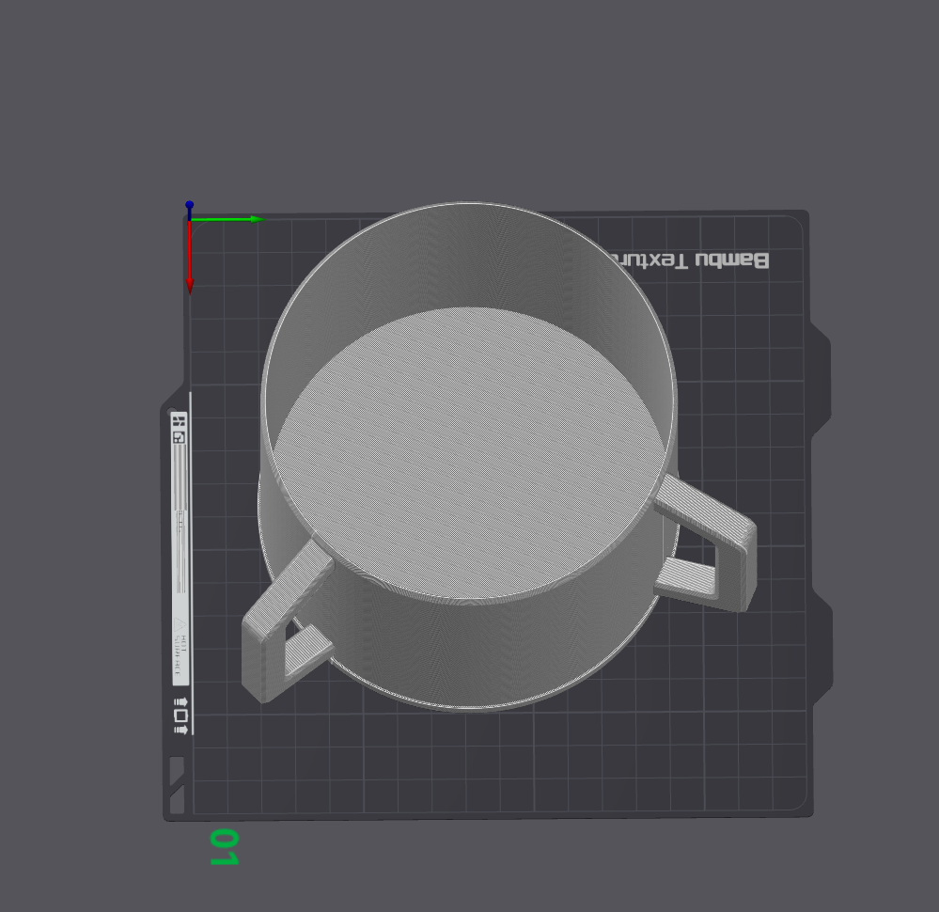Click the blue Z axis origin dot

pos(190,205)
